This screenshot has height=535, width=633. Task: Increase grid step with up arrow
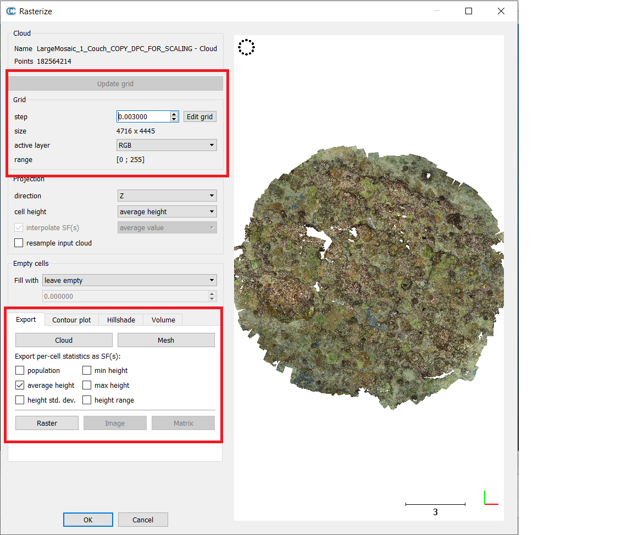pos(174,114)
